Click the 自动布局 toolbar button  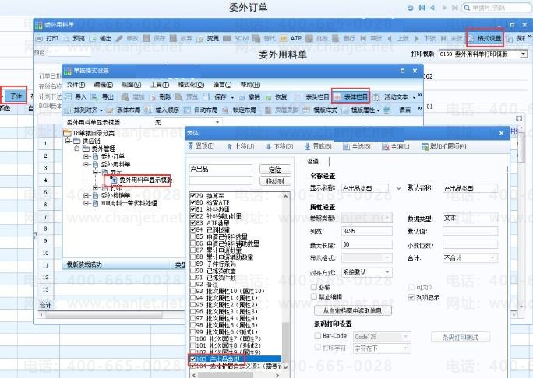pyautogui.click(x=200, y=110)
